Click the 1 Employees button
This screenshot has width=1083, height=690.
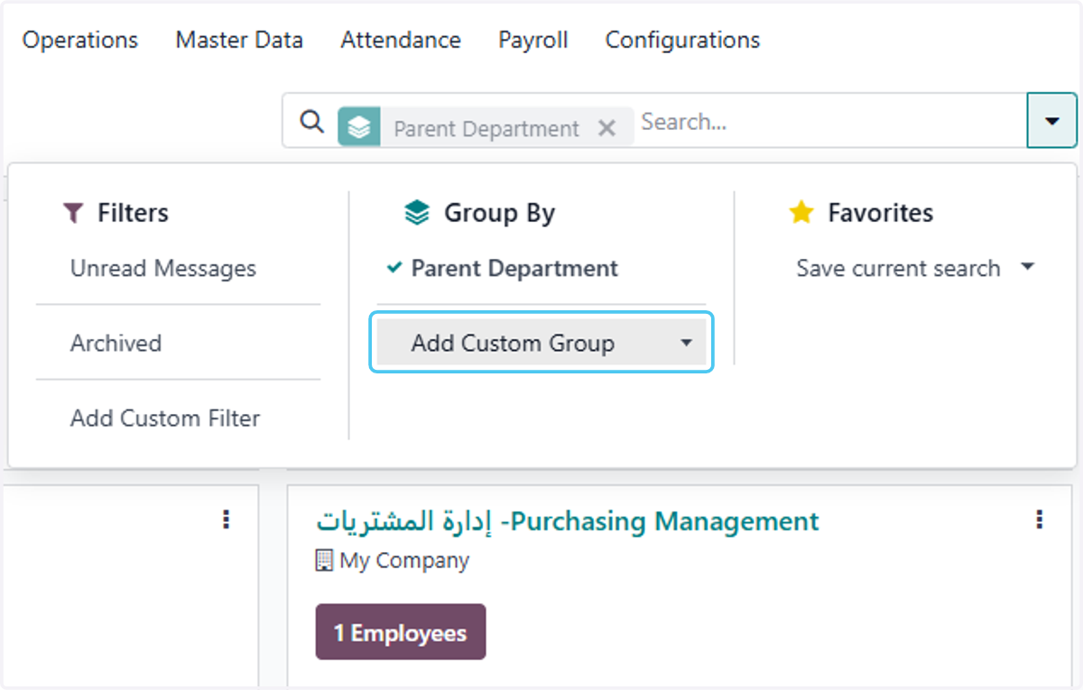(x=401, y=632)
